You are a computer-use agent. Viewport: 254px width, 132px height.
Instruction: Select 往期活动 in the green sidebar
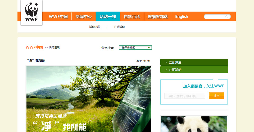click(194, 70)
